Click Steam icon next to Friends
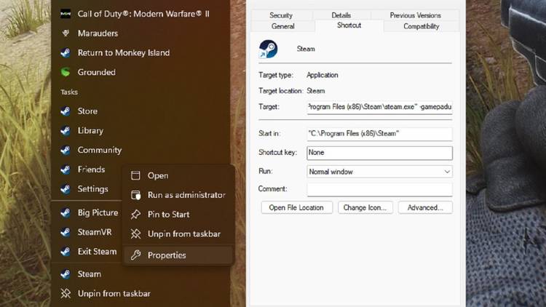 click(66, 170)
